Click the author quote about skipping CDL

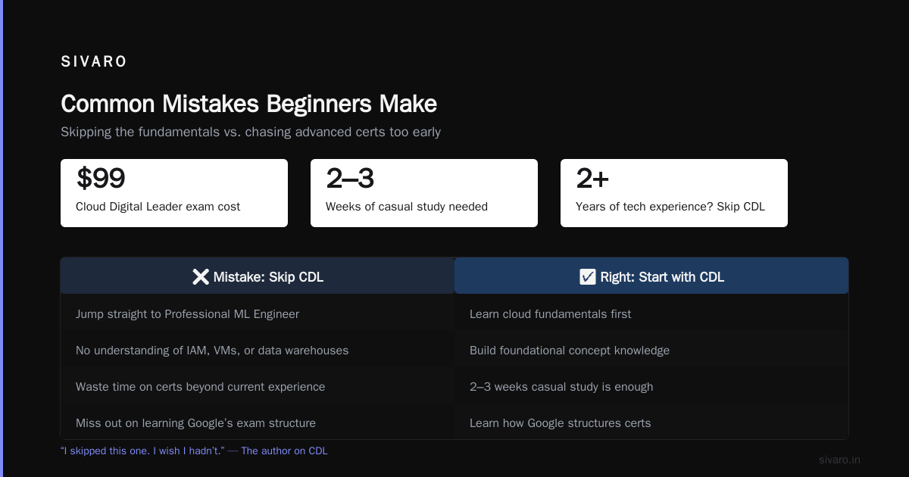194,450
